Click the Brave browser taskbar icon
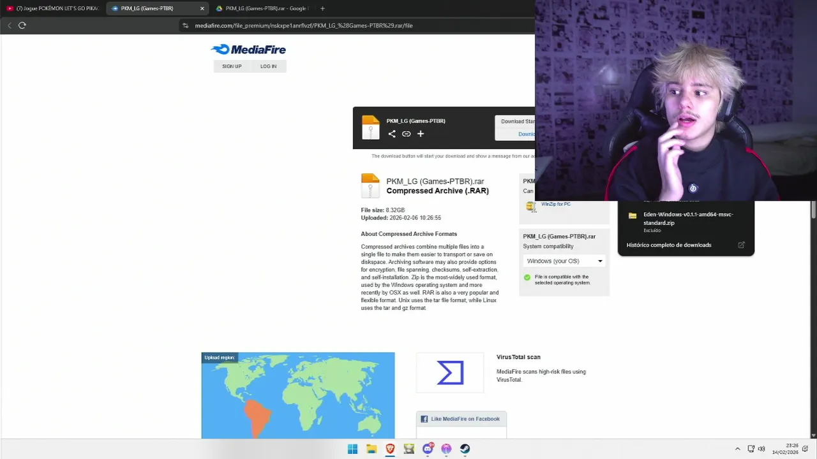This screenshot has width=817, height=459. [x=390, y=449]
